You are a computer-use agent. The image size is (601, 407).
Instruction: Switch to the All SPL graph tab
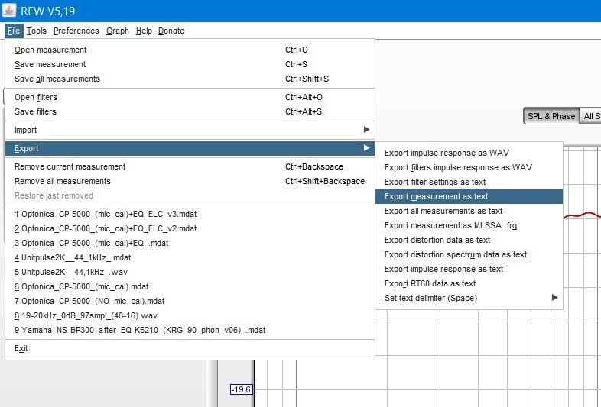pyautogui.click(x=590, y=116)
